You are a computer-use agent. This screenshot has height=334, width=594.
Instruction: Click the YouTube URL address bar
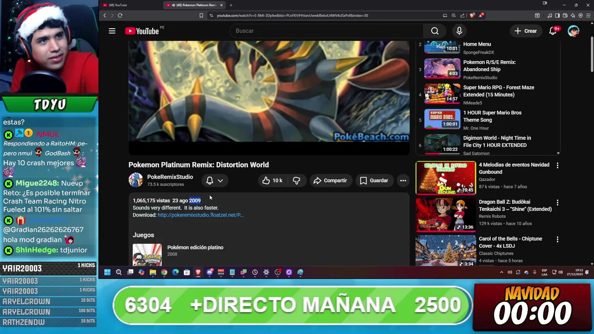292,15
